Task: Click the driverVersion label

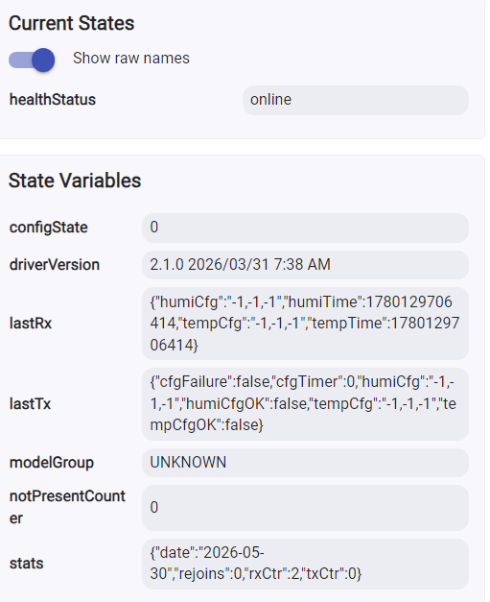Action: 55,265
